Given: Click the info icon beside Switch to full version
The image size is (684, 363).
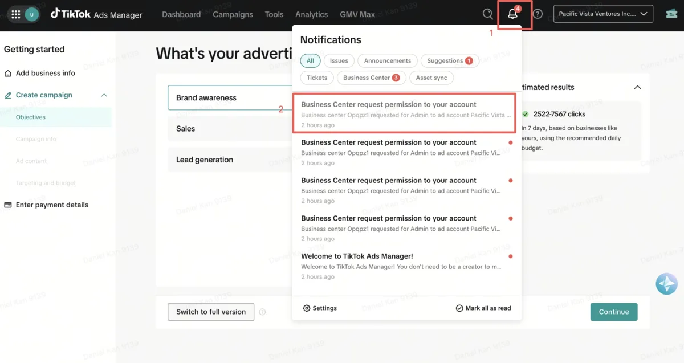Looking at the screenshot, I should (x=262, y=312).
